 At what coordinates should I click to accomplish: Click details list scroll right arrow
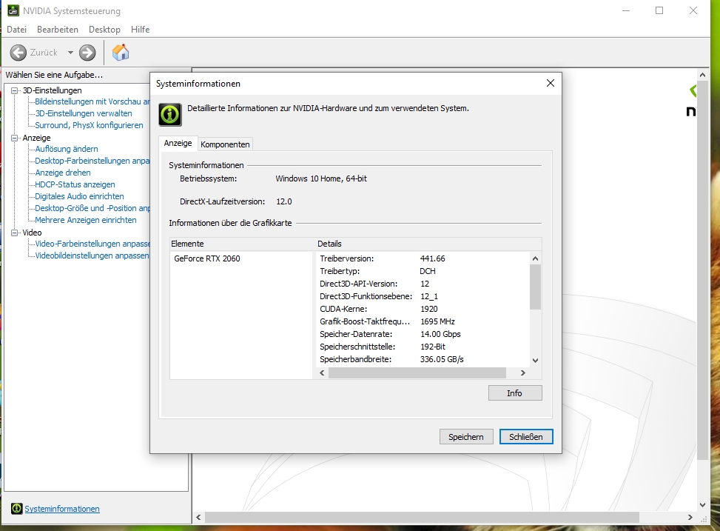(523, 373)
